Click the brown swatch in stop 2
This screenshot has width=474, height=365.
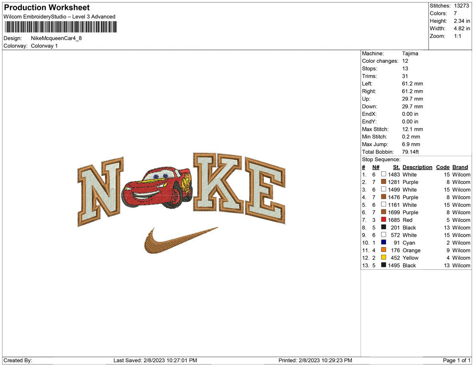(384, 182)
